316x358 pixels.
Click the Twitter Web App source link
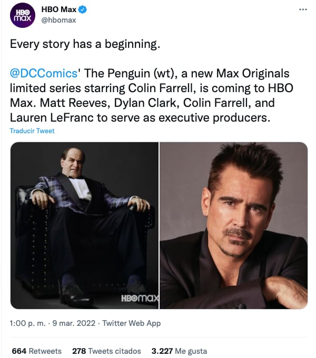click(x=131, y=323)
